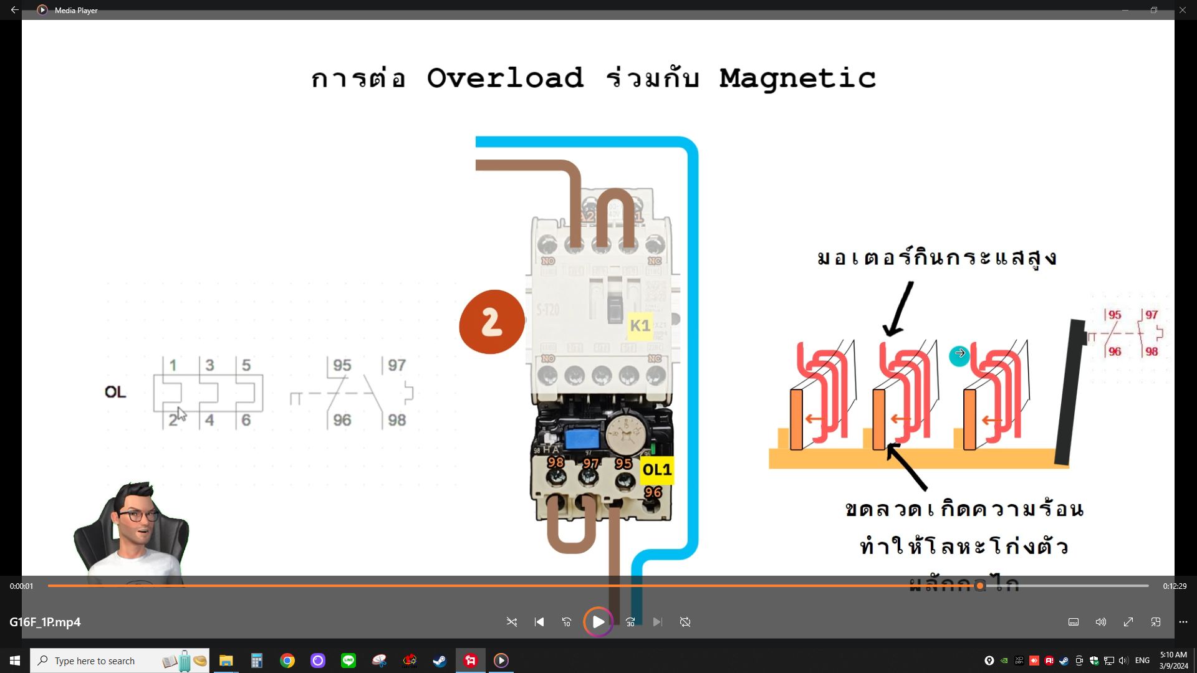Screen dimensions: 1197x673
Task: Open Google Chrome from the taskbar
Action: 287,661
